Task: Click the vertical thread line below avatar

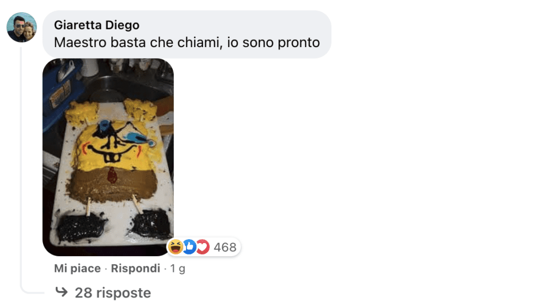Action: 21,166
